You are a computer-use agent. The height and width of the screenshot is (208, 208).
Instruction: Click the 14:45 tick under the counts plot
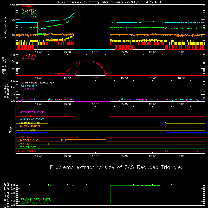[x=39, y=52]
